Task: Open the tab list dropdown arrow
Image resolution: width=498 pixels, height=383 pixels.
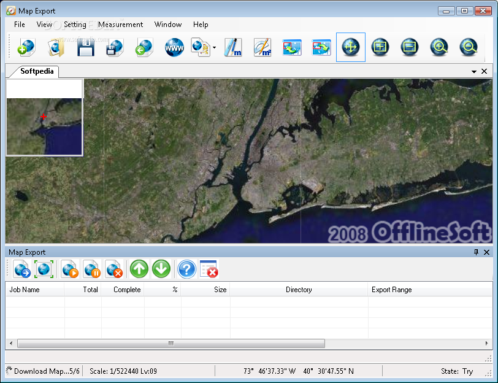Action: 474,72
